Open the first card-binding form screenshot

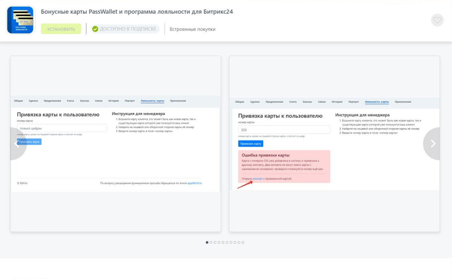(115, 144)
